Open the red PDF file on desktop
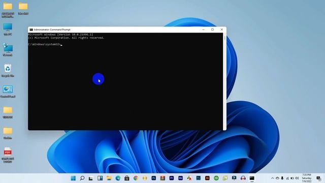Viewport: 325px width, 183px height. [x=8, y=155]
